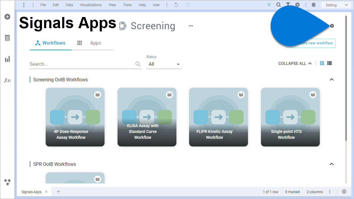Open the Edit menu
Image resolution: width=354 pixels, height=199 pixels.
56,5
